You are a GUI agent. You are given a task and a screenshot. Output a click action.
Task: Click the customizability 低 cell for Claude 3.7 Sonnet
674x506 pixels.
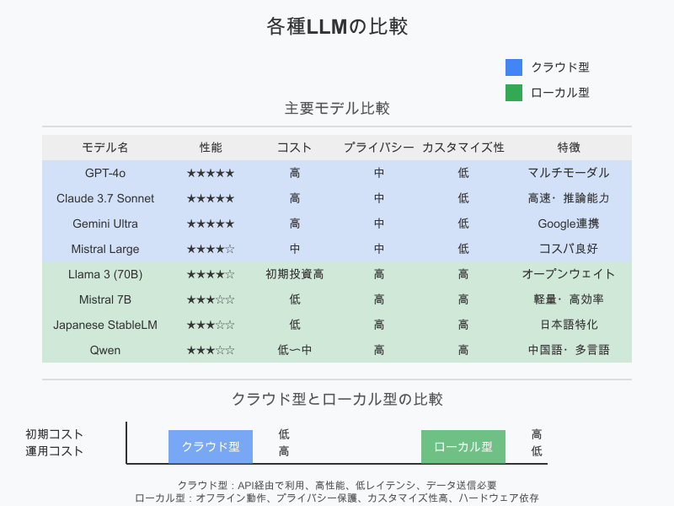coord(463,198)
